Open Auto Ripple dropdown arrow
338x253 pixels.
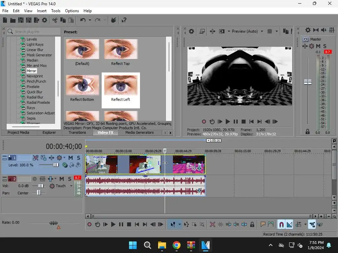[x=305, y=225]
